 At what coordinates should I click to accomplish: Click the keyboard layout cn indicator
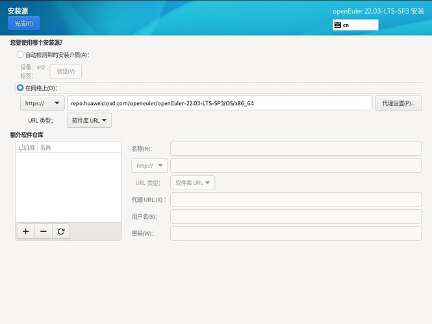point(355,25)
